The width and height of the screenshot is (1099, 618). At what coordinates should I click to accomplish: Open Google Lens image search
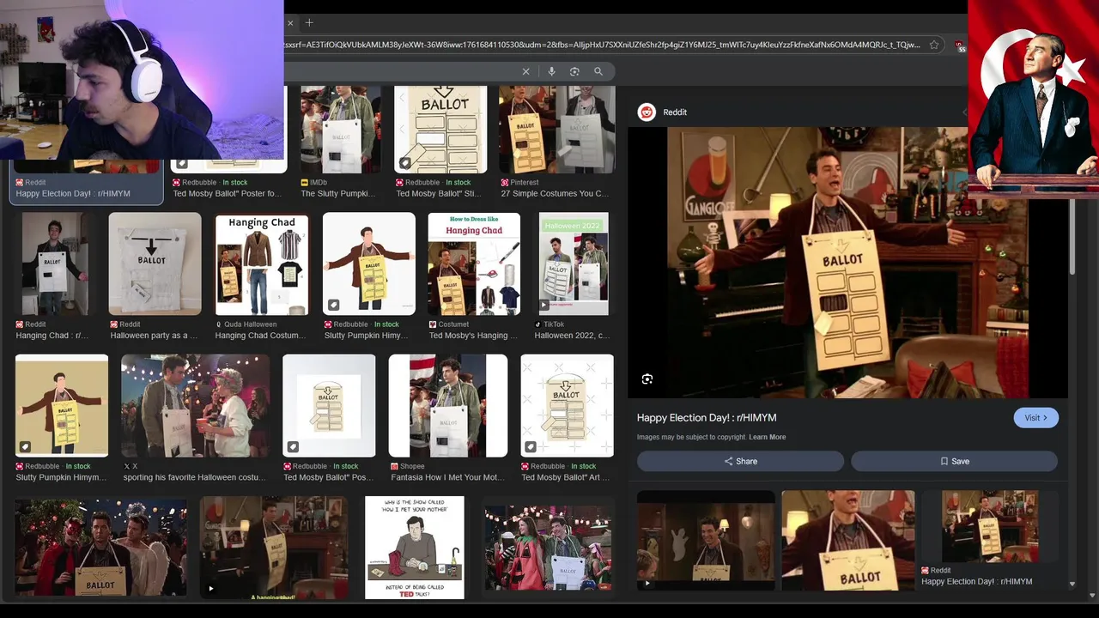click(574, 71)
